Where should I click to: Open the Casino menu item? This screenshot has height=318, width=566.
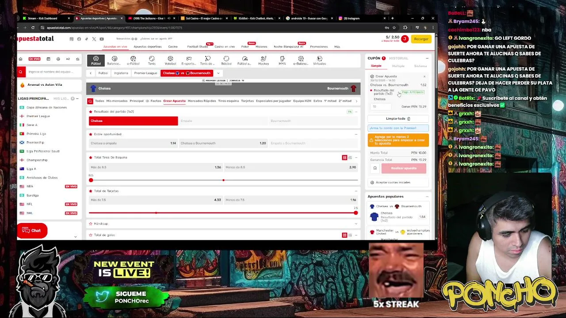(172, 46)
